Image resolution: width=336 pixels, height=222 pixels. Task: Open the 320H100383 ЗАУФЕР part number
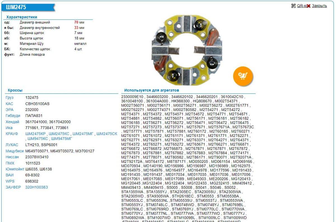click(x=36, y=187)
